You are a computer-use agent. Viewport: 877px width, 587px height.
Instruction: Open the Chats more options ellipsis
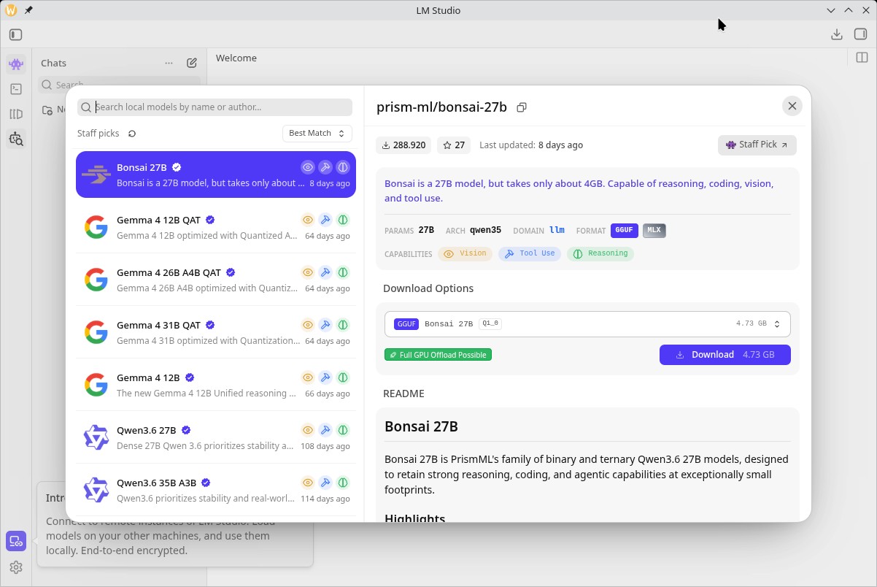(169, 63)
